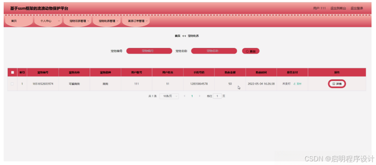This screenshot has width=376, height=165.
Task: Open 详情 details for row 1
Action: point(337,84)
